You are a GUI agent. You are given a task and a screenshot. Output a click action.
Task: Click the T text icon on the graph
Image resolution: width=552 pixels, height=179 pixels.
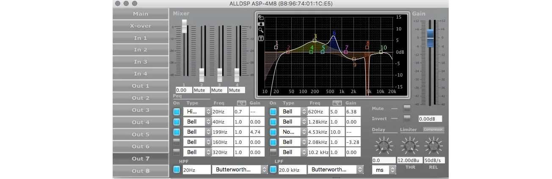tap(261, 39)
